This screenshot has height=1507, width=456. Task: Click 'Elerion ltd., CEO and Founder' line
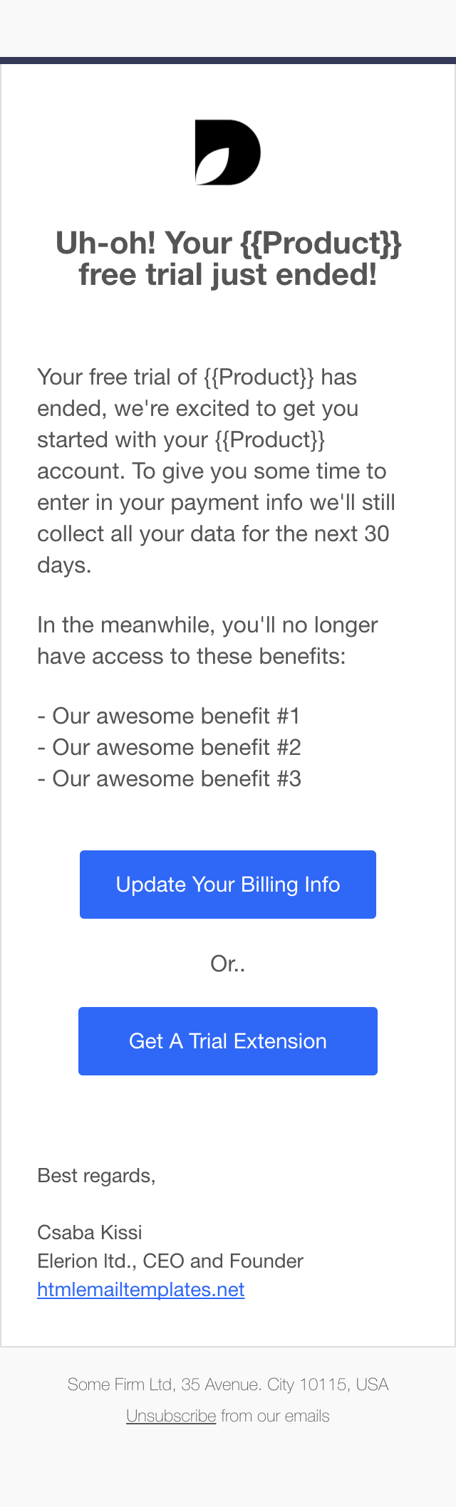click(x=170, y=1261)
